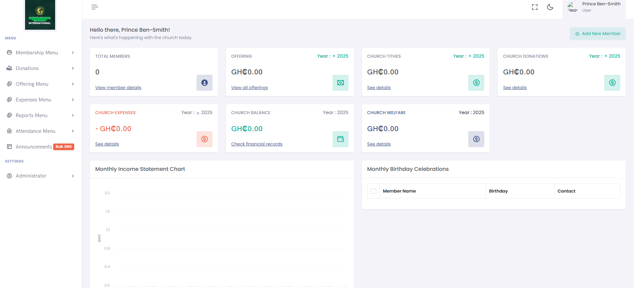This screenshot has width=634, height=288.
Task: Toggle dark mode with the moon icon
Action: (550, 7)
